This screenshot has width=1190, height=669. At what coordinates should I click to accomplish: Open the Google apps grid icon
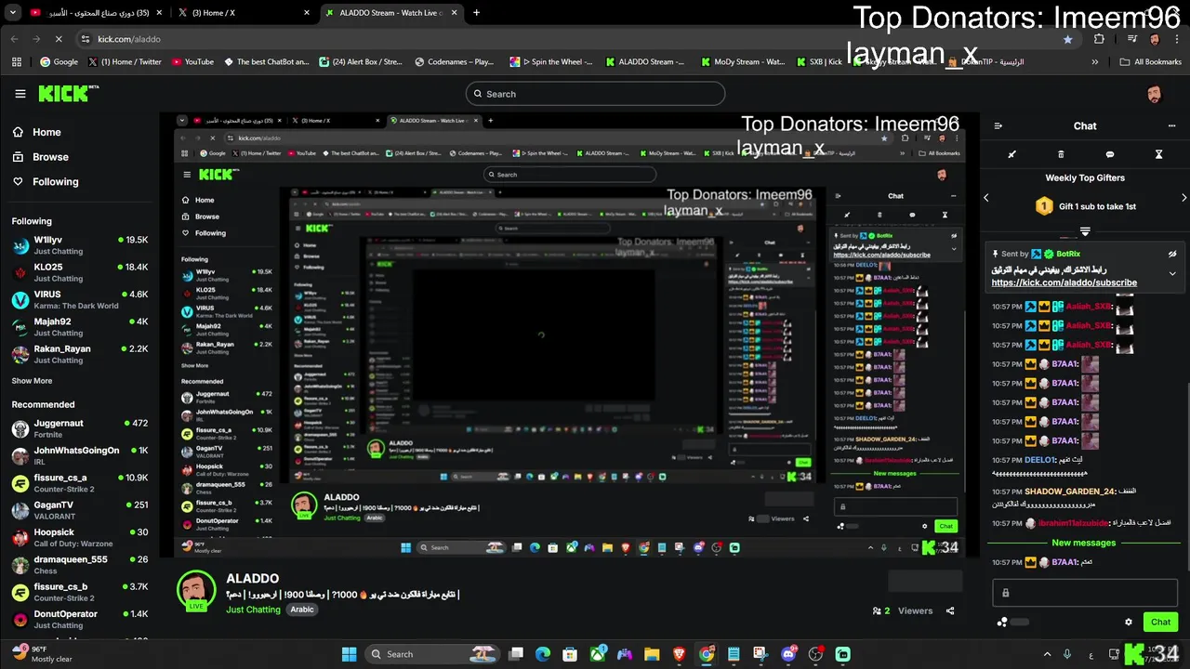17,62
